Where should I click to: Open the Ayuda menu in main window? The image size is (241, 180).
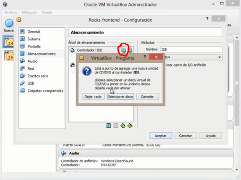coord(47,12)
